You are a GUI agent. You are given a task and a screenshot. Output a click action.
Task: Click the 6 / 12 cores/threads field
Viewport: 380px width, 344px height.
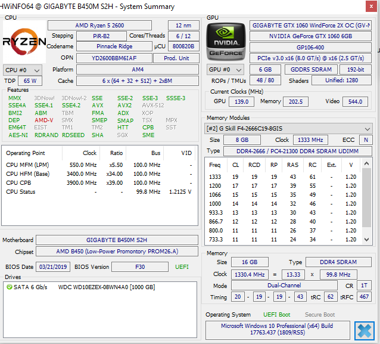tap(183, 36)
